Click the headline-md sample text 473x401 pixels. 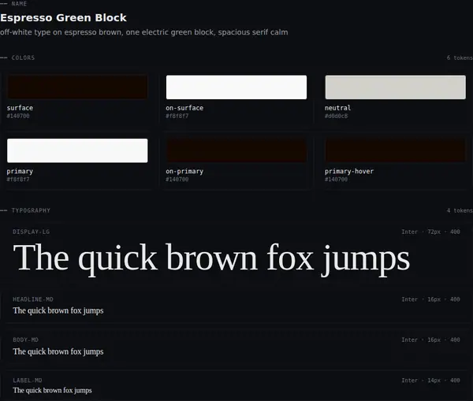tap(58, 310)
